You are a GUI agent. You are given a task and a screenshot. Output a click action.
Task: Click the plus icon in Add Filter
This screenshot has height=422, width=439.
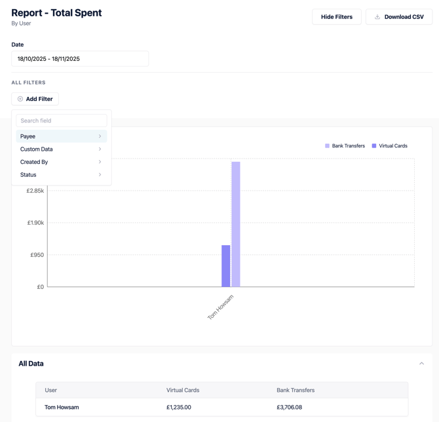[20, 99]
